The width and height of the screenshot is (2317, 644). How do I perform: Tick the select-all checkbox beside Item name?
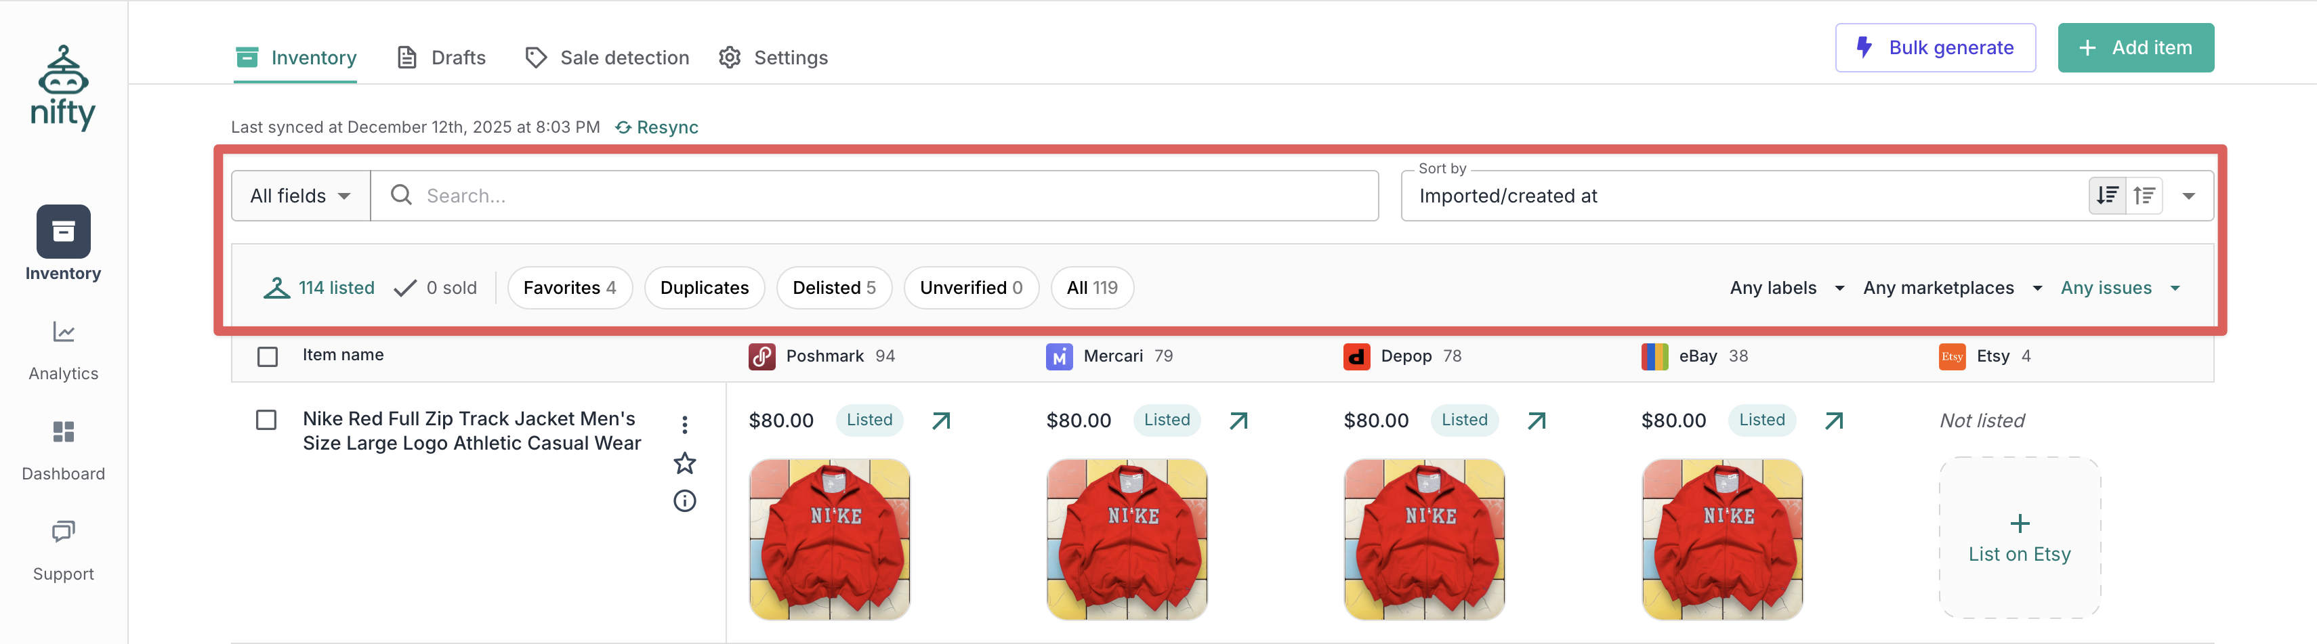coord(267,356)
